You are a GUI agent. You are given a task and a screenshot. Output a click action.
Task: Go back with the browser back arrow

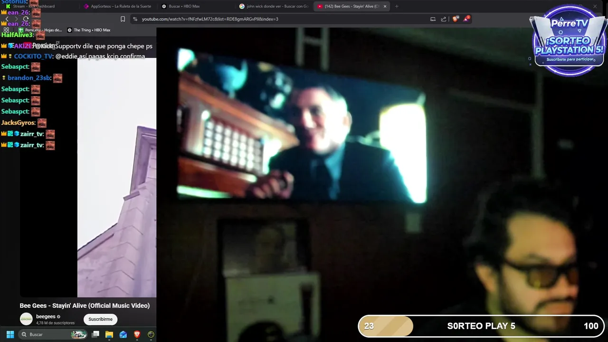coord(7,19)
